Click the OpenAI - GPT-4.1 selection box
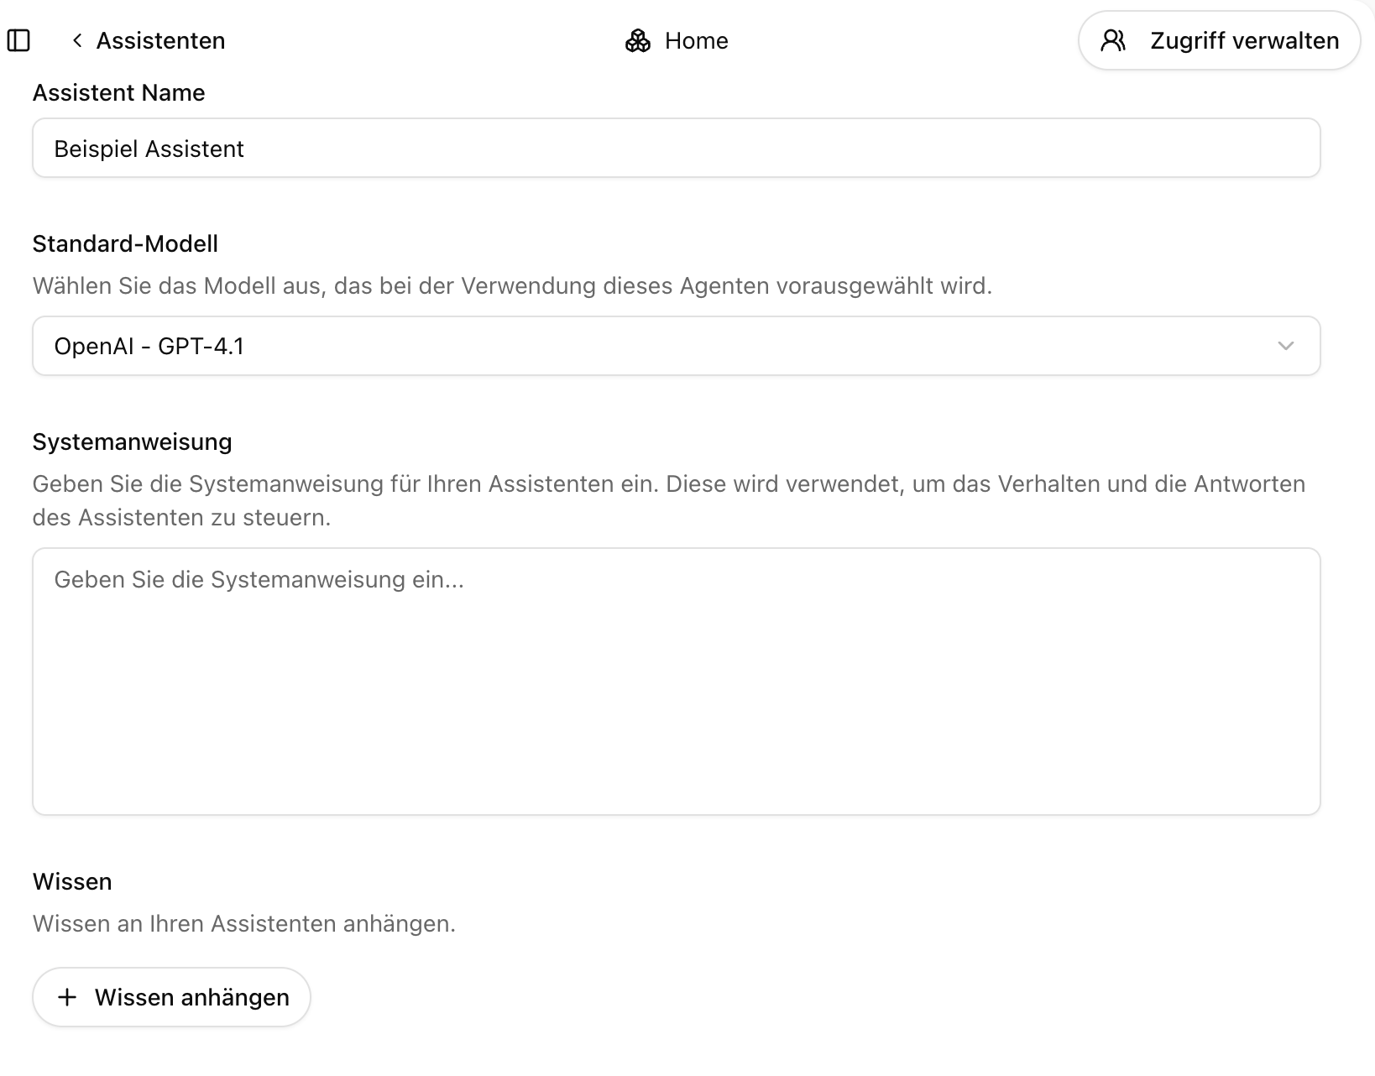The height and width of the screenshot is (1076, 1375). [677, 346]
